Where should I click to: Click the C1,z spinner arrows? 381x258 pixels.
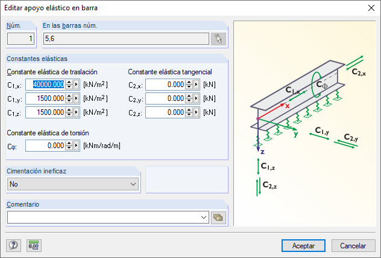pos(69,112)
